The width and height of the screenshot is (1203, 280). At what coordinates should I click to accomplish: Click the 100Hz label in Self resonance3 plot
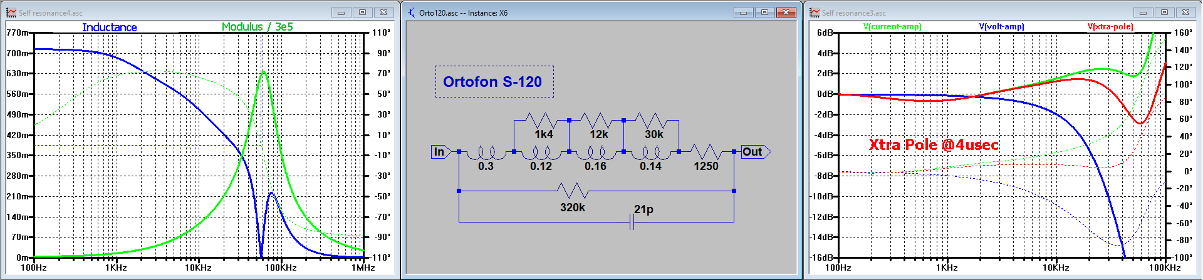pyautogui.click(x=838, y=267)
